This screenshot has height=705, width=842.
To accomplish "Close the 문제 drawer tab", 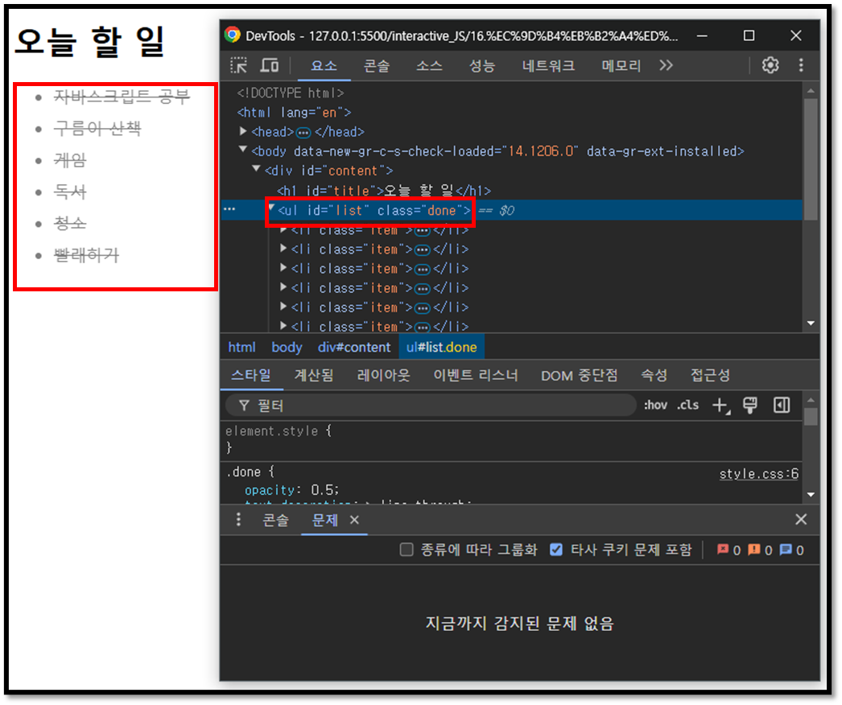I will tap(354, 520).
